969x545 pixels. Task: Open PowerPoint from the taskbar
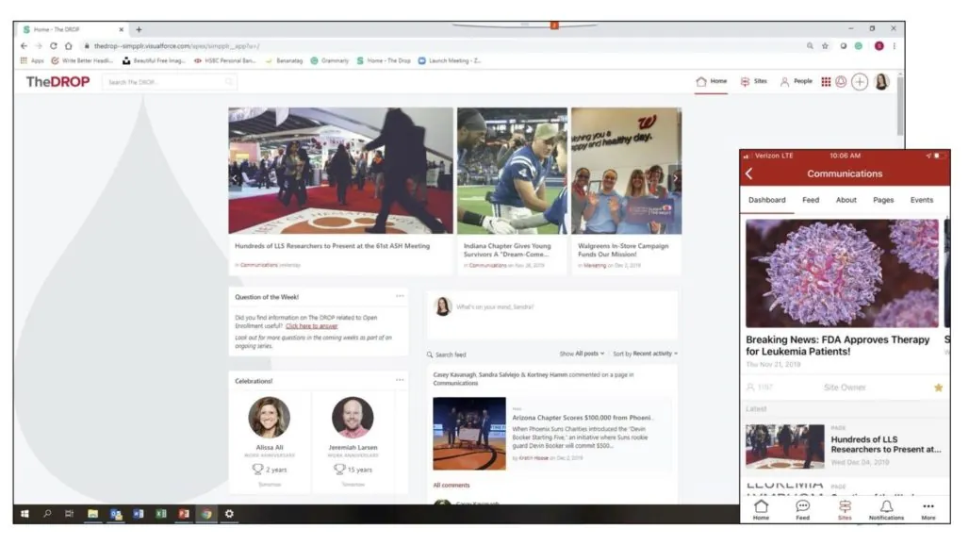coord(184,514)
